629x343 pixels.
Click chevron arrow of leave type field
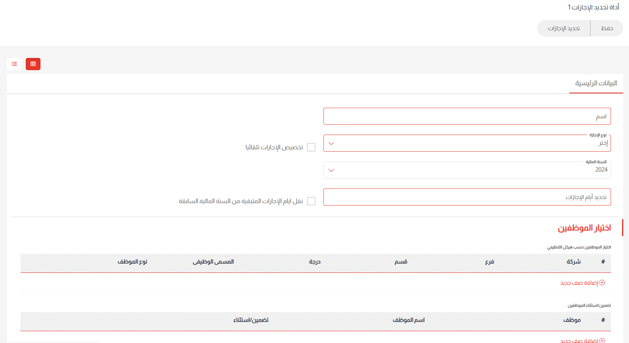pos(331,144)
